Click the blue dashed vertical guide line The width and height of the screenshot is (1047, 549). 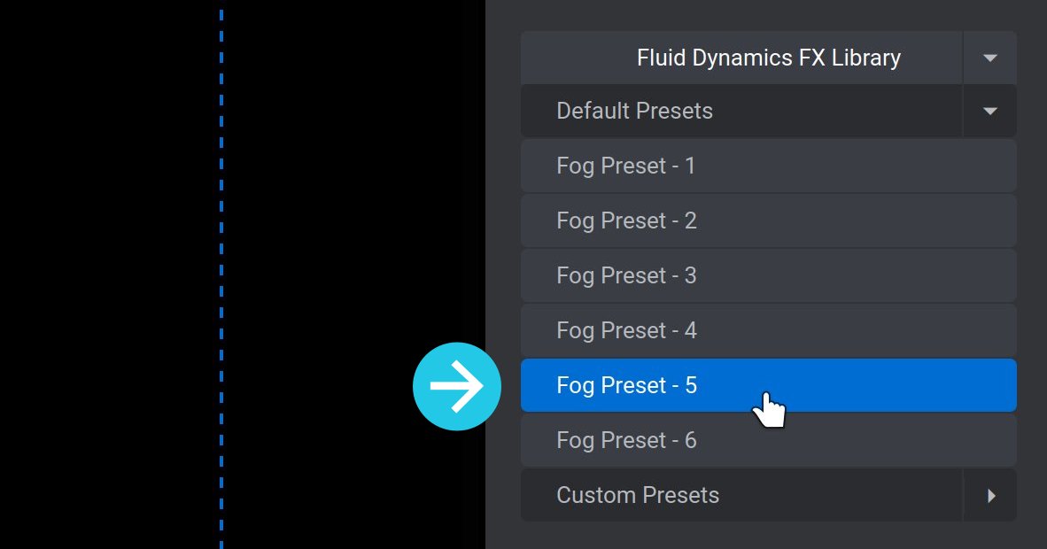click(x=221, y=274)
